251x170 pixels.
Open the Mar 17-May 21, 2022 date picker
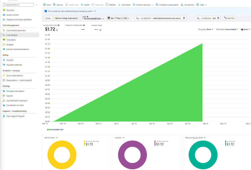point(118,18)
